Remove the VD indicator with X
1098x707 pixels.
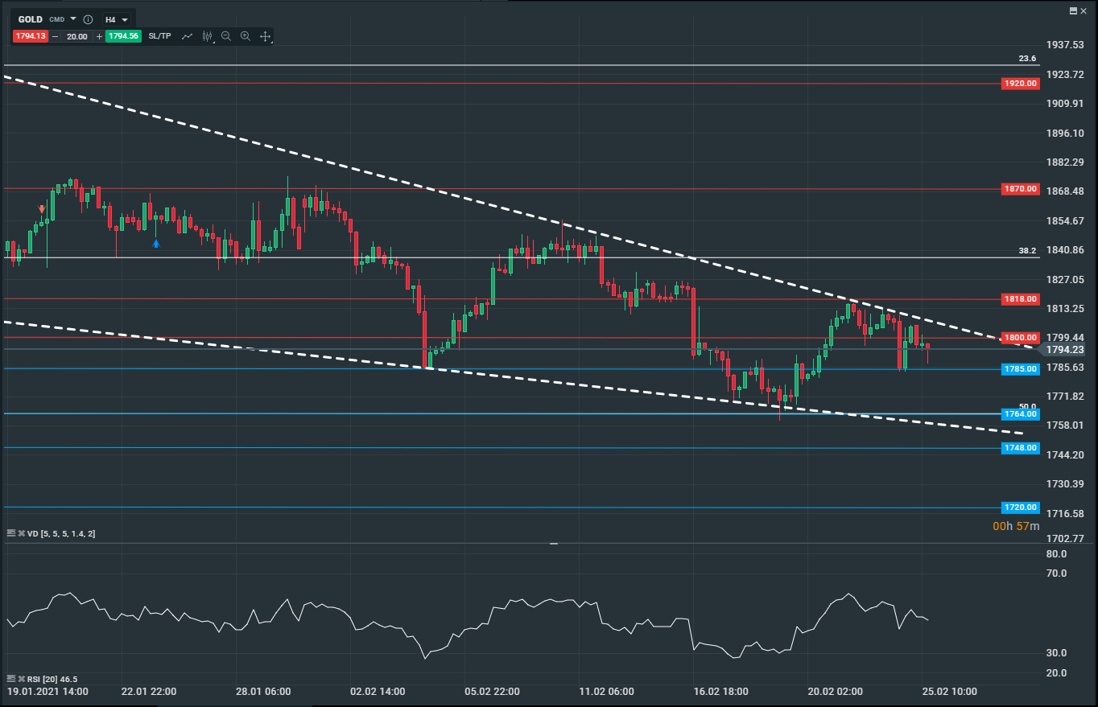[x=20, y=533]
